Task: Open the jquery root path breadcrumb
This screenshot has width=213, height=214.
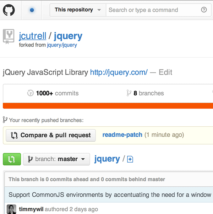Action: coord(107,159)
